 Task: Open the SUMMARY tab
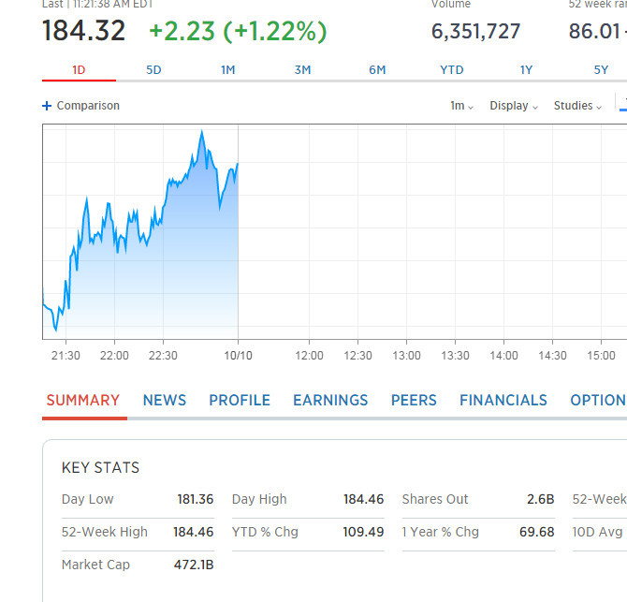pos(83,400)
